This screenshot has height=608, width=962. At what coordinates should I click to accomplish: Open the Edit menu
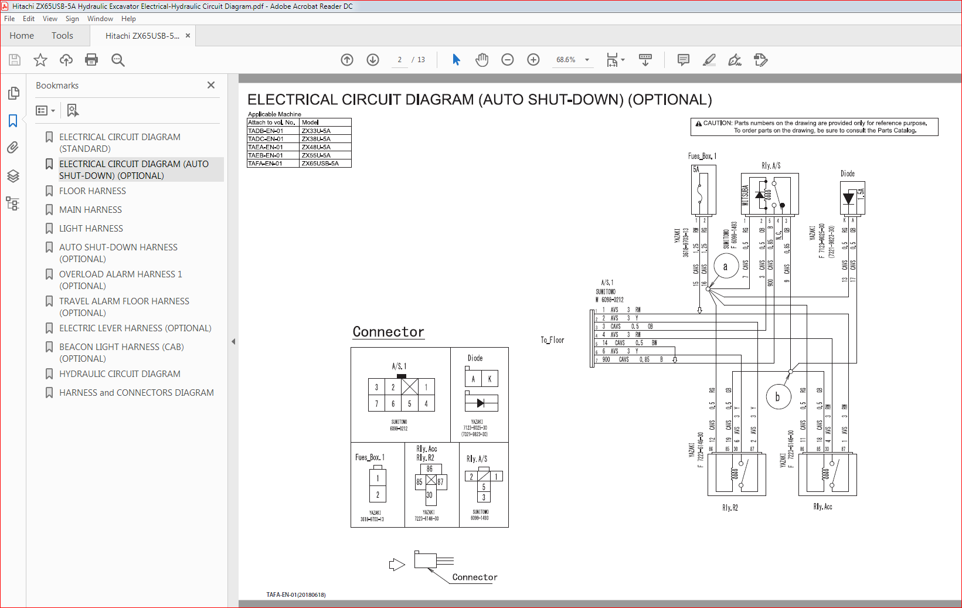[29, 19]
